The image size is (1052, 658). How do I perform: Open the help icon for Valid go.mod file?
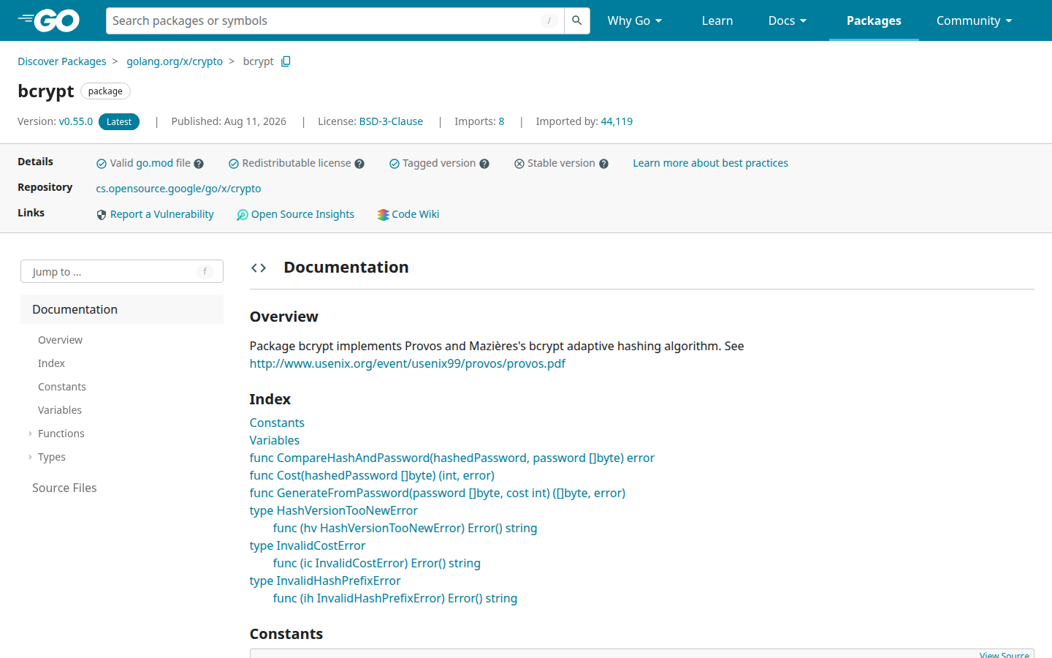199,164
